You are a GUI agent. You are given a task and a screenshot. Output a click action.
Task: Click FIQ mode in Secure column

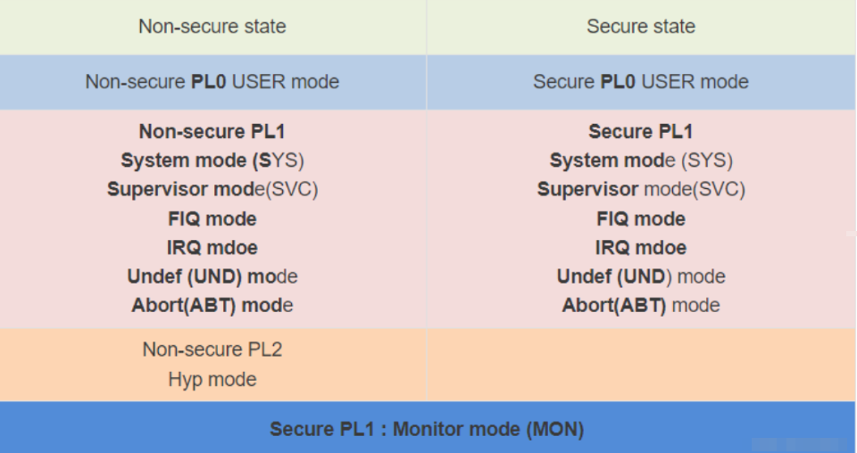click(x=641, y=218)
